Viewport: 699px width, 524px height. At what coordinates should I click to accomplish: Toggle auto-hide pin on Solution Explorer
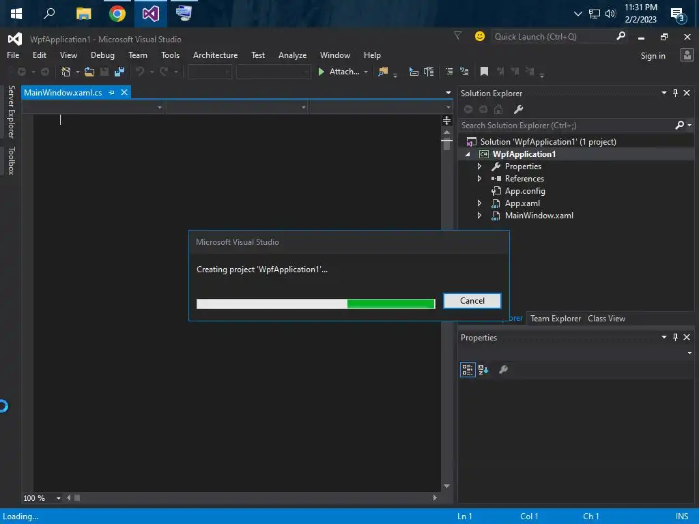click(675, 93)
